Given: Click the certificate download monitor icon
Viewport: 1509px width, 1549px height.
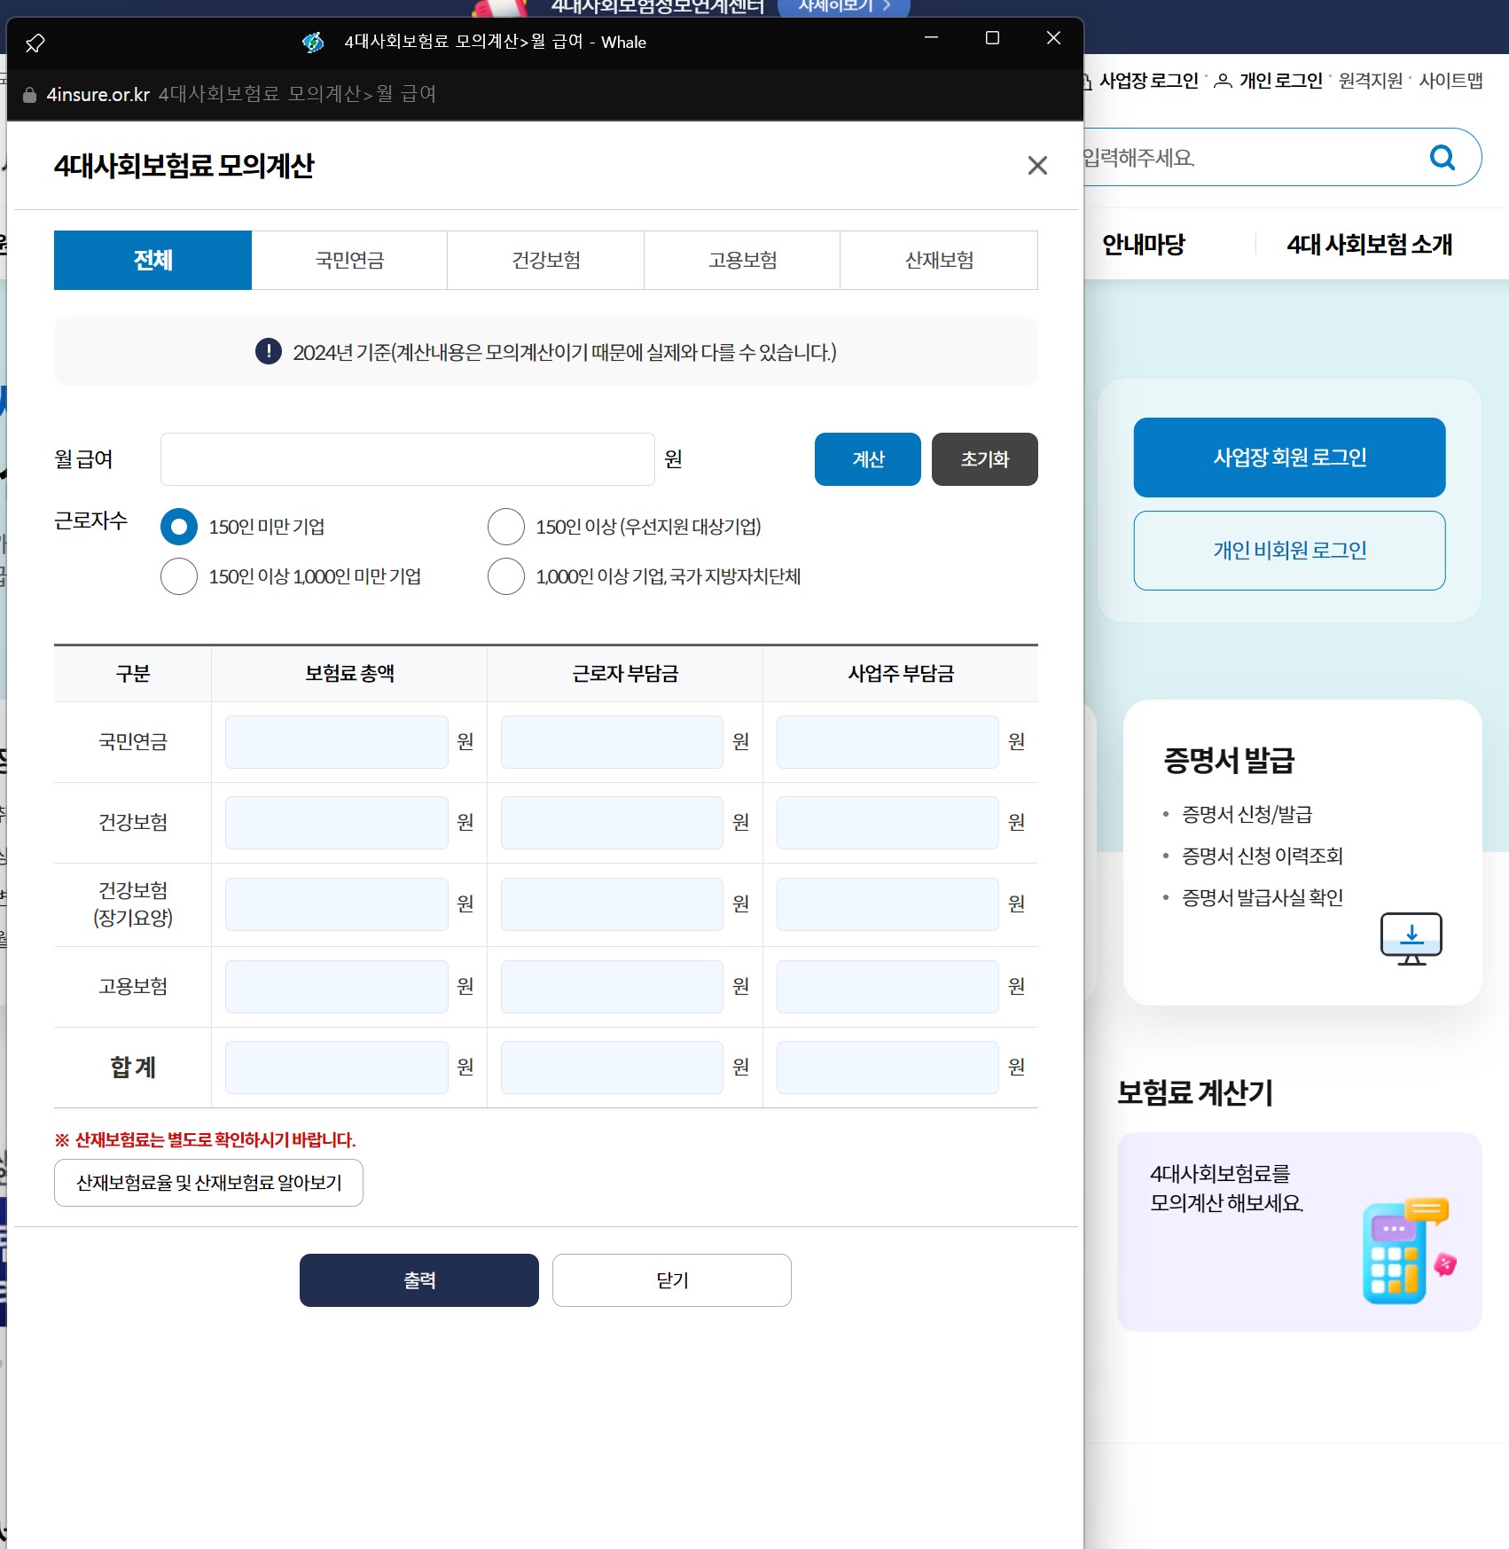Looking at the screenshot, I should click(x=1411, y=938).
